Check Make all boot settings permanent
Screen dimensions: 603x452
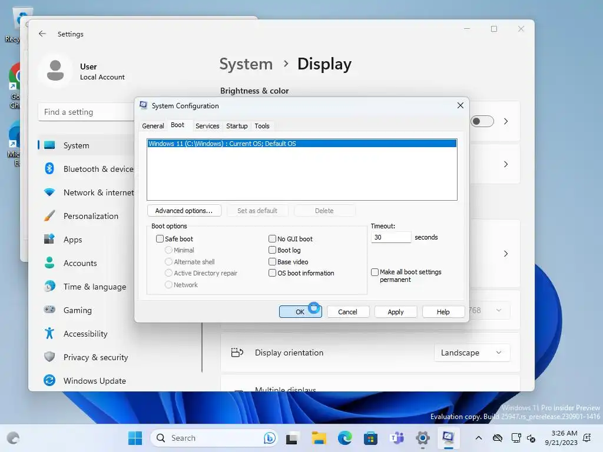(x=375, y=272)
